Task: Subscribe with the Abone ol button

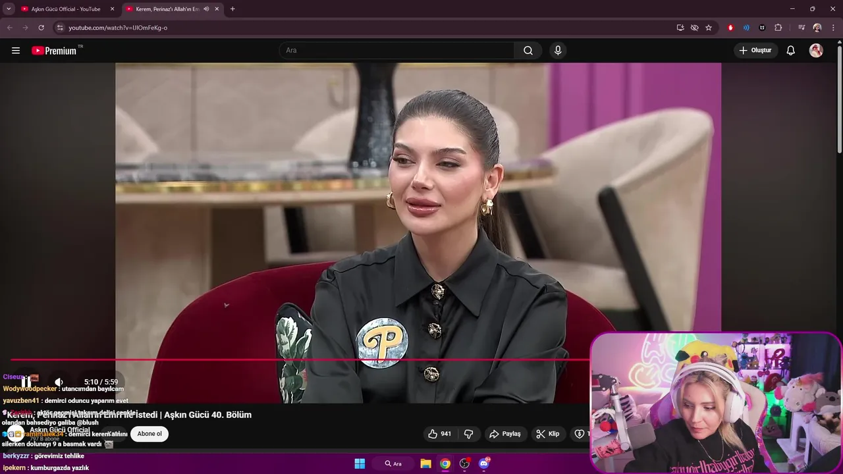Action: tap(150, 434)
